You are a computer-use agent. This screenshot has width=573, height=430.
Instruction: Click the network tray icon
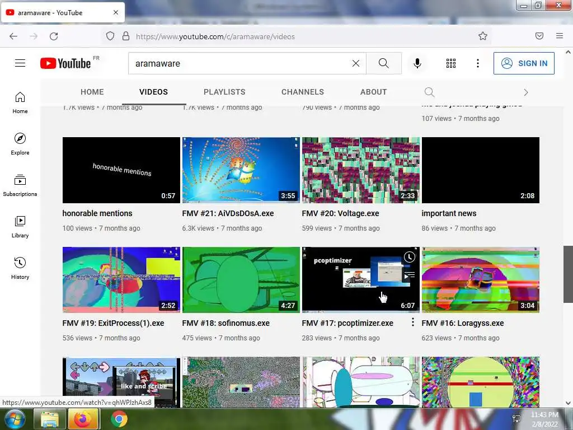[516, 419]
